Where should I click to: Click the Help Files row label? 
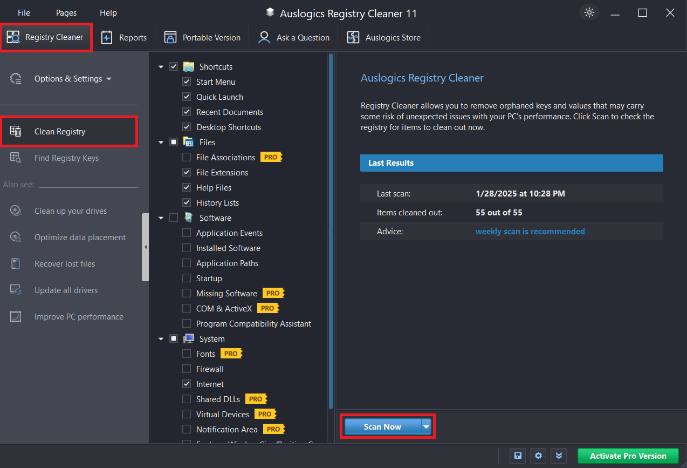point(214,187)
